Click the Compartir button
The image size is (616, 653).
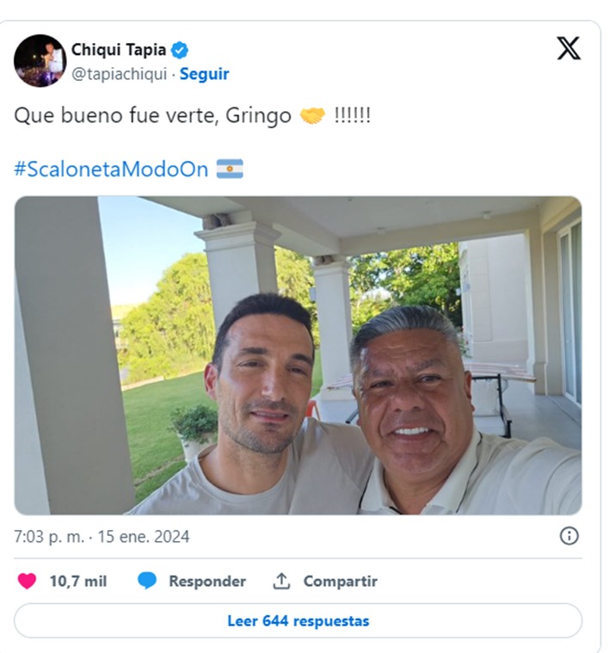pyautogui.click(x=341, y=581)
